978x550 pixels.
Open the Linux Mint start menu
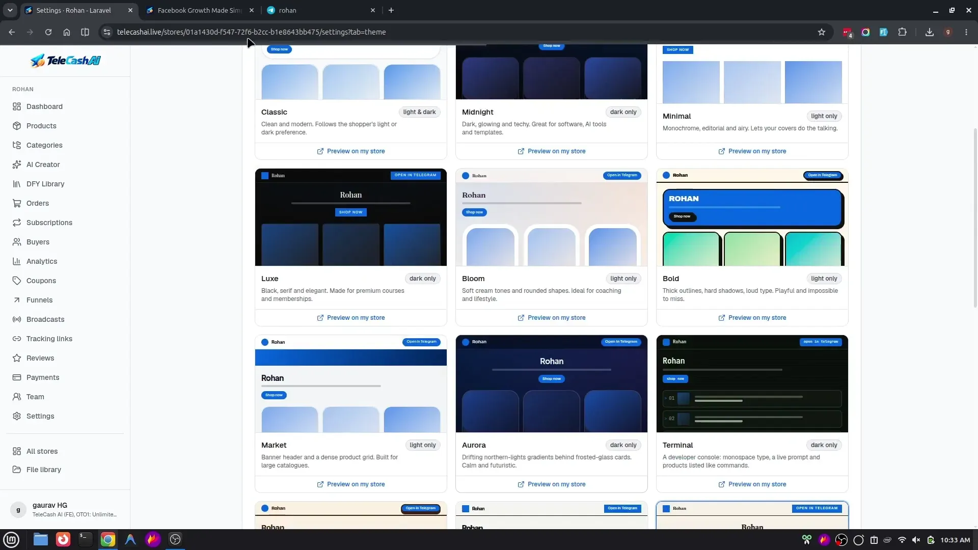click(x=11, y=539)
